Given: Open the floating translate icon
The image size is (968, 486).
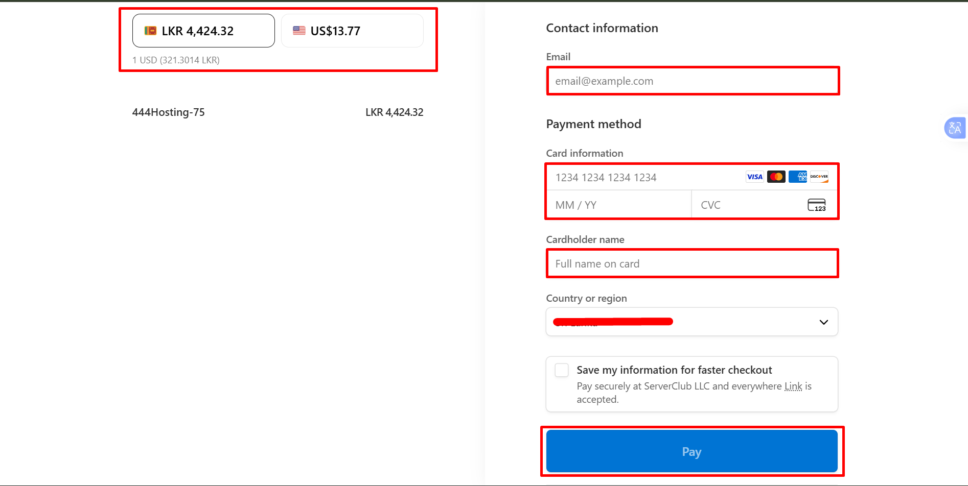Looking at the screenshot, I should (954, 128).
